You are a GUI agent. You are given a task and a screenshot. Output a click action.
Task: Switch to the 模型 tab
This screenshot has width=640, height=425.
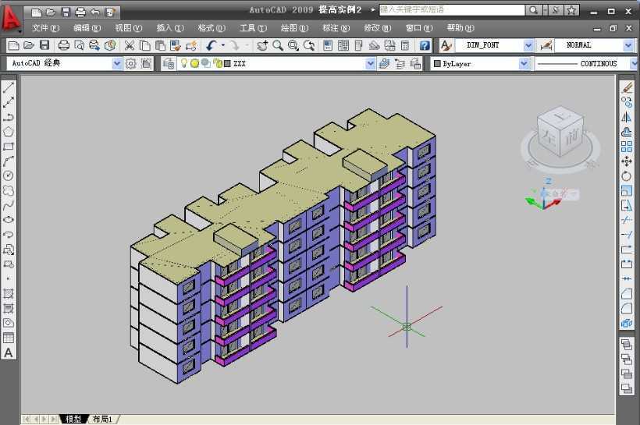pyautogui.click(x=73, y=419)
